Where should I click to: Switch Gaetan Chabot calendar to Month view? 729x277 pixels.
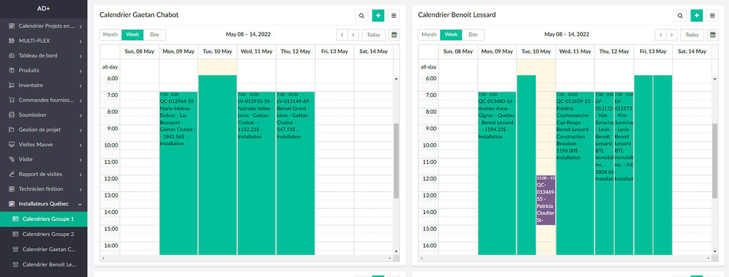(110, 35)
